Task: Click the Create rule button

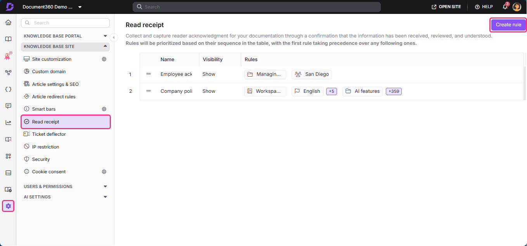Action: 508,24
